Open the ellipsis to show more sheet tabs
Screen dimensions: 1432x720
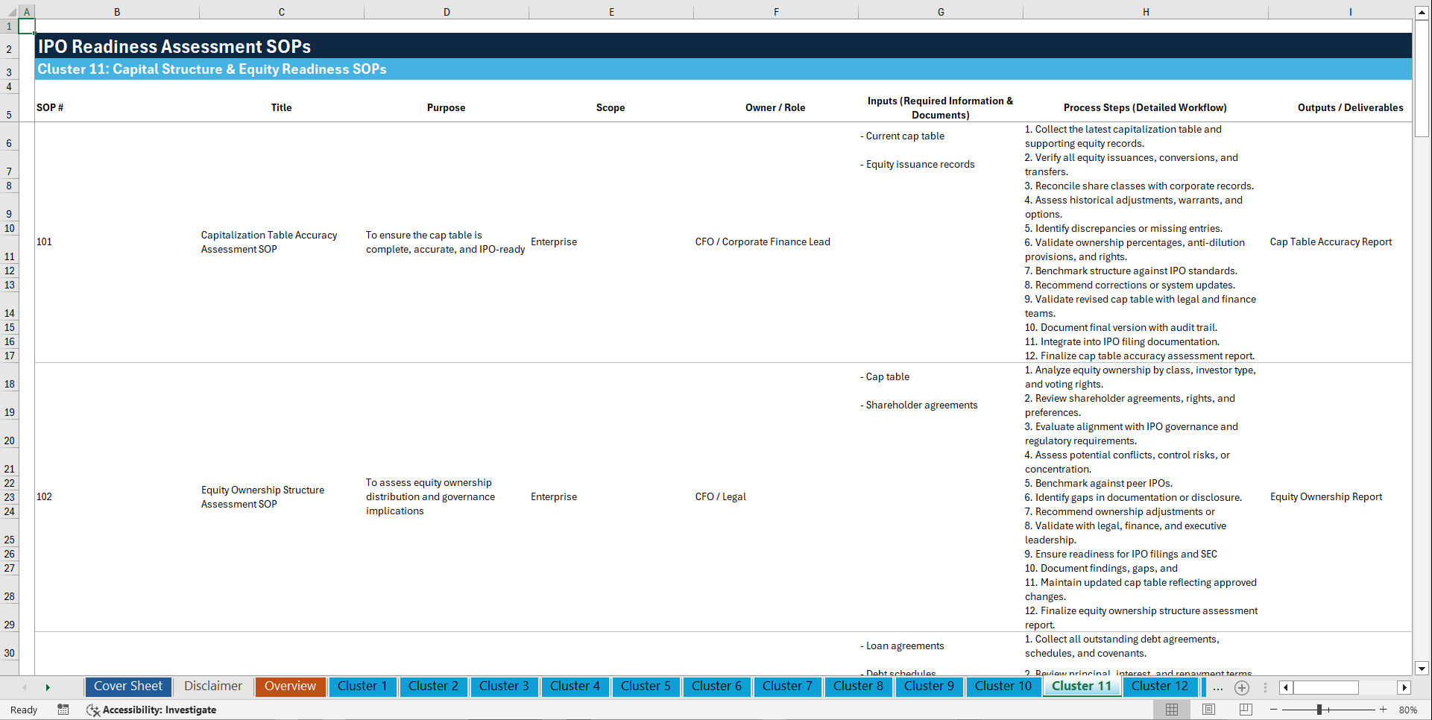point(1217,687)
